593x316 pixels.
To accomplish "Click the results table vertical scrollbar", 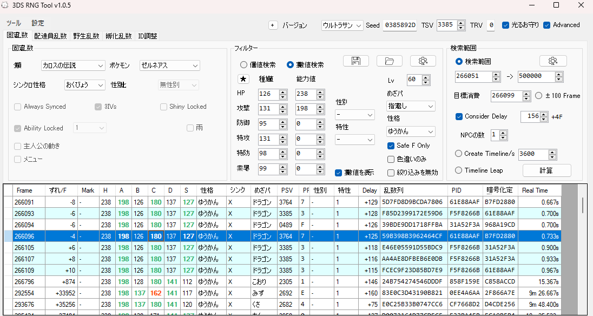I will tap(583, 249).
